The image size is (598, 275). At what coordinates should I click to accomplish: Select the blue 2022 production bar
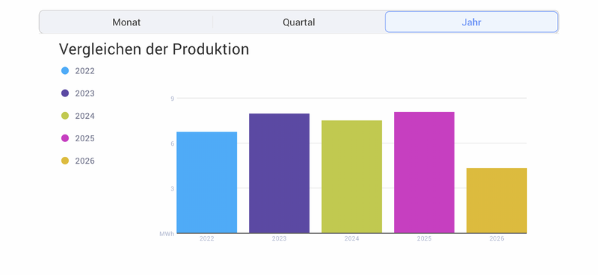pos(207,182)
